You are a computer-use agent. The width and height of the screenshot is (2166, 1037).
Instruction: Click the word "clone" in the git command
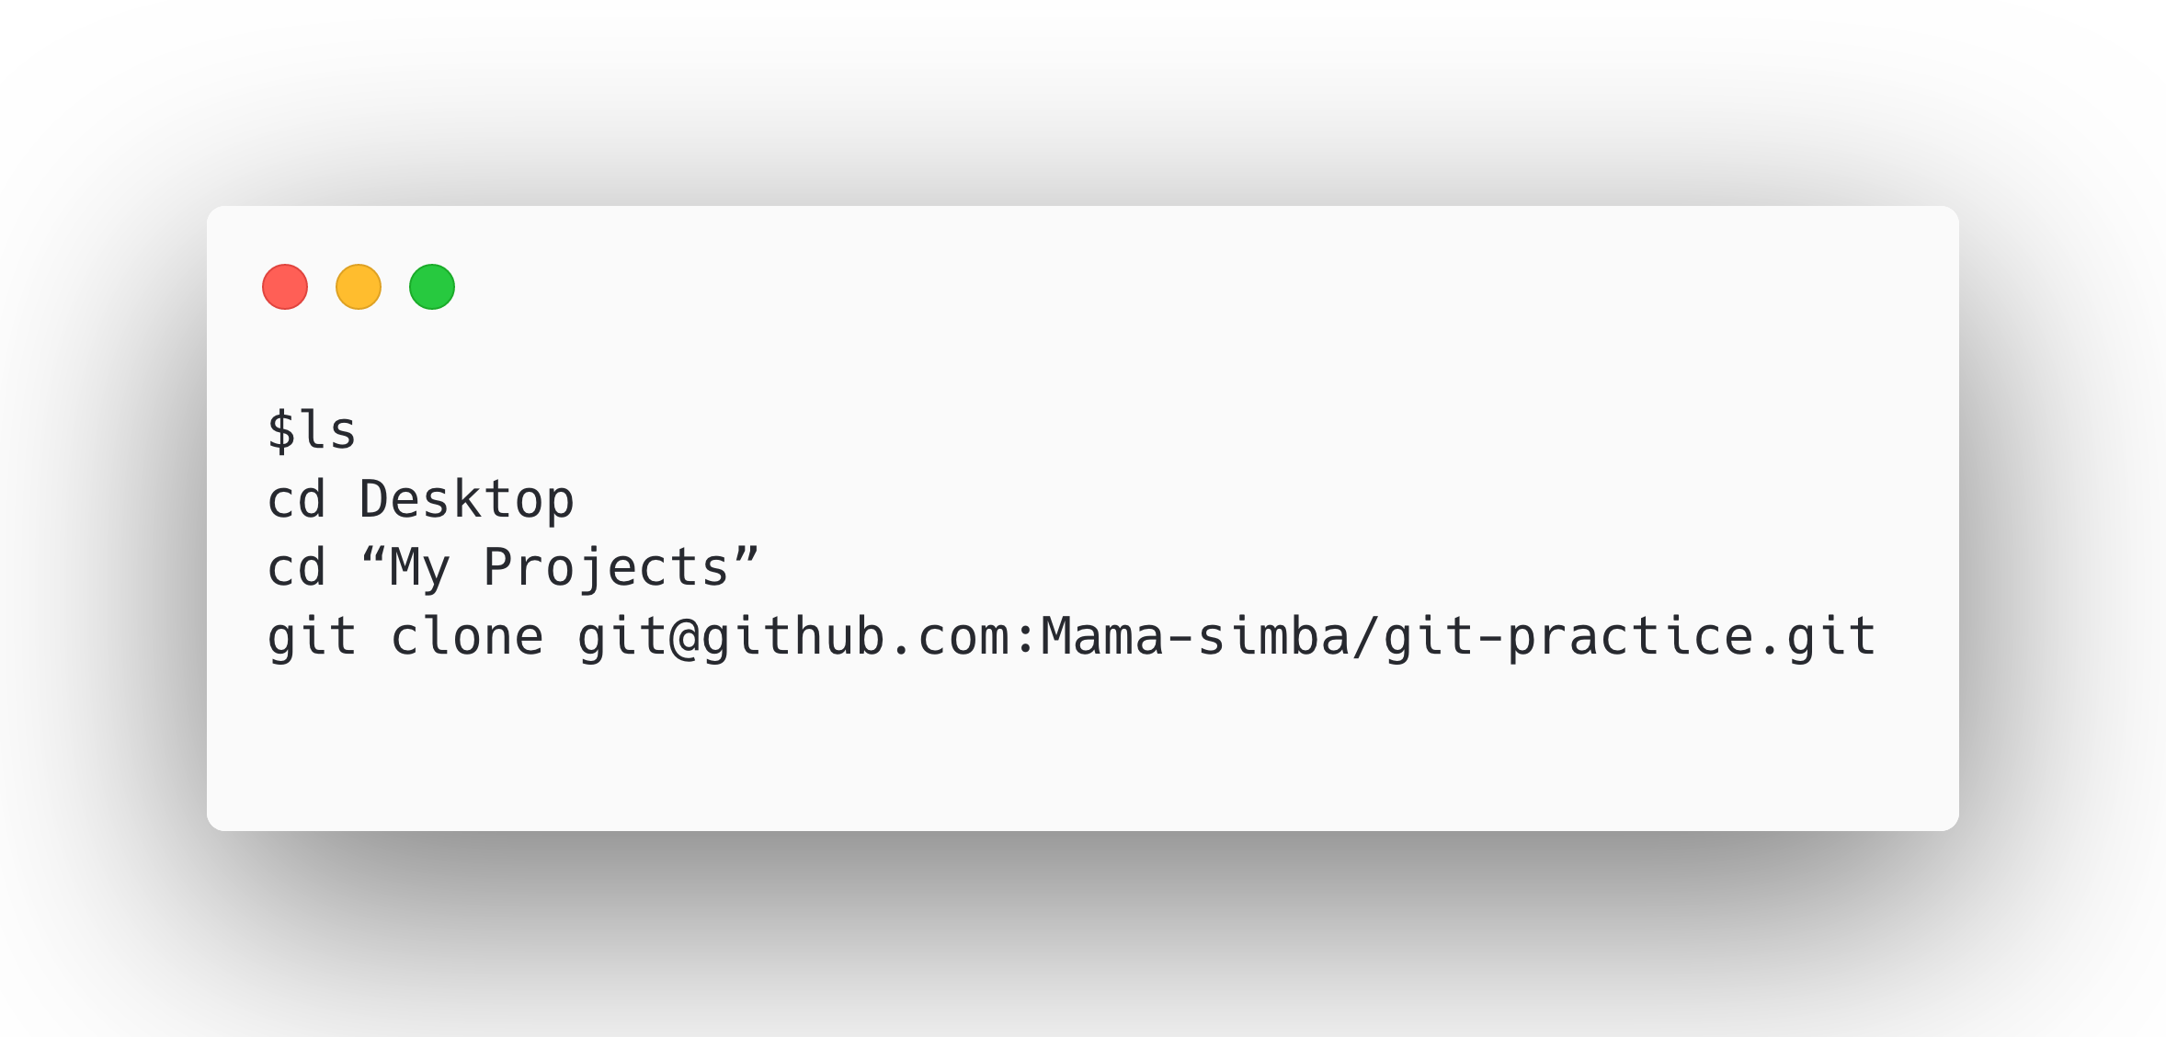[466, 636]
